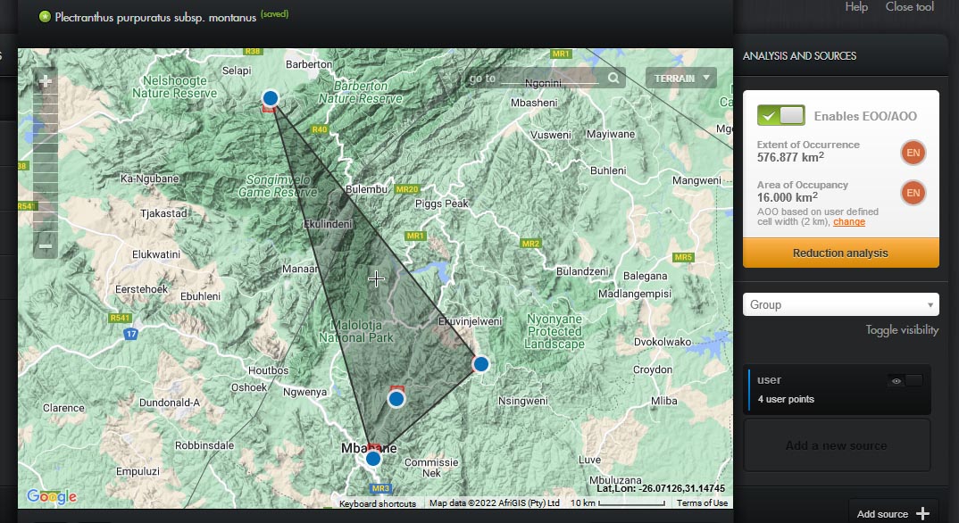Viewport: 959px width, 523px height.
Task: Toggle the Enables EOO/AOO switch
Action: coord(780,116)
